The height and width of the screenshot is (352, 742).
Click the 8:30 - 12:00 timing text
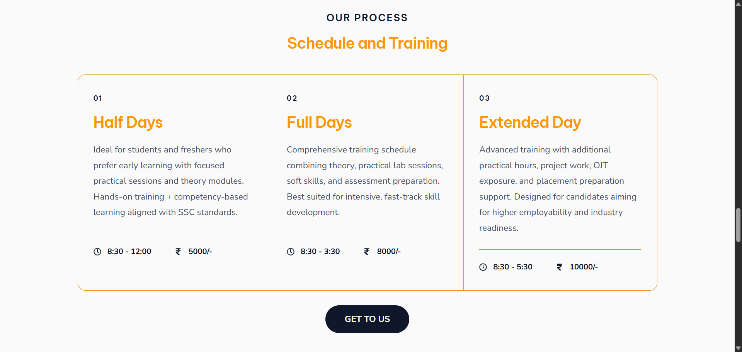pos(129,252)
